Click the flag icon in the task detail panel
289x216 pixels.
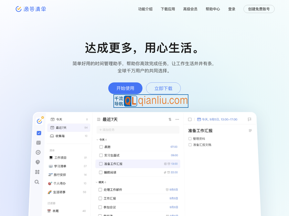[x=249, y=119]
